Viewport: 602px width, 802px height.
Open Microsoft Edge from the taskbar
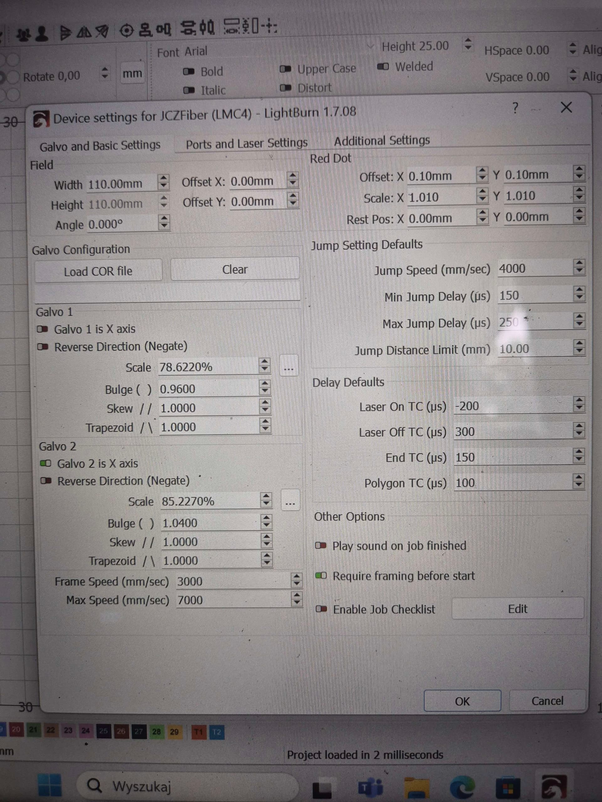pos(462,788)
